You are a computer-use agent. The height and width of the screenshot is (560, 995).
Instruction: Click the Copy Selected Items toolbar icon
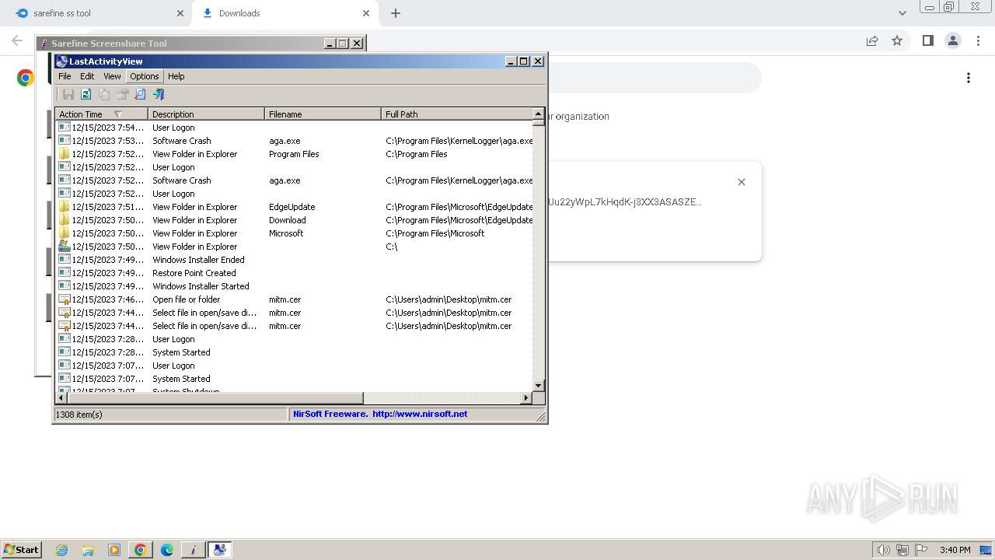[104, 94]
